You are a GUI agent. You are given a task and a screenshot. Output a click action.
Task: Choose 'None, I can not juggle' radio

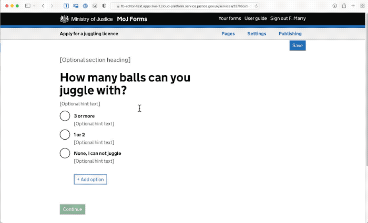[65, 153]
